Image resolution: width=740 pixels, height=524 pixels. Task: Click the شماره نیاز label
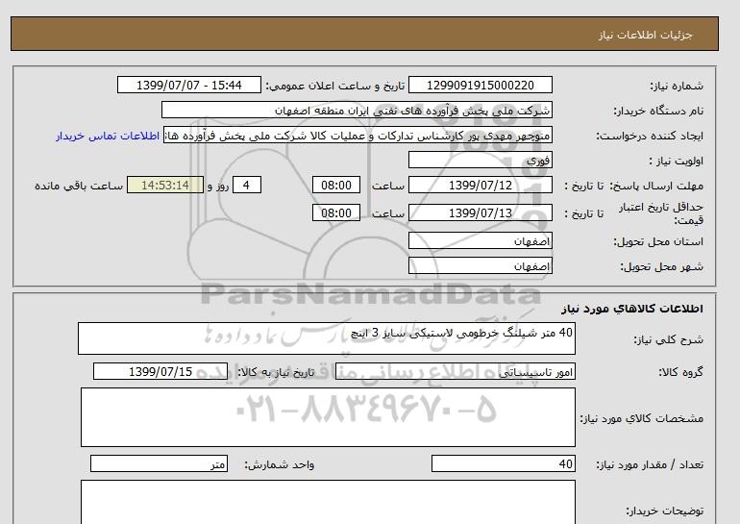coord(677,86)
